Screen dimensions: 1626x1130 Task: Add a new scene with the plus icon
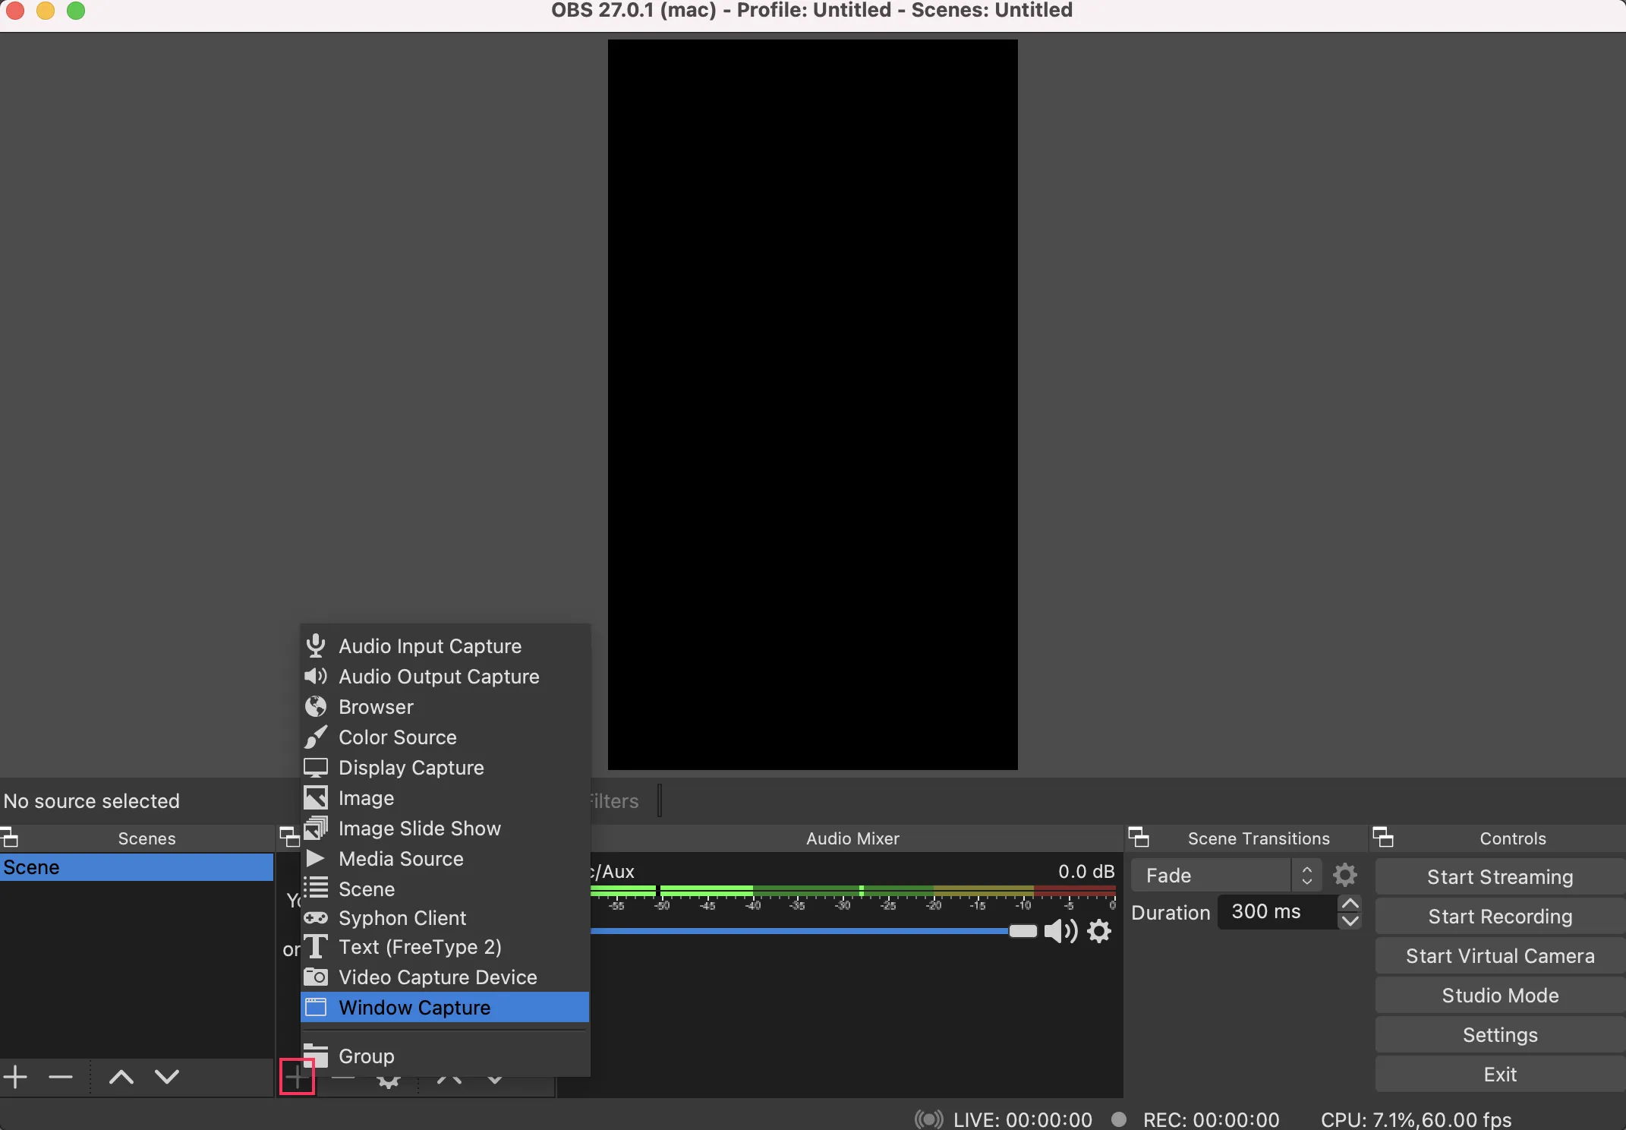(x=15, y=1077)
